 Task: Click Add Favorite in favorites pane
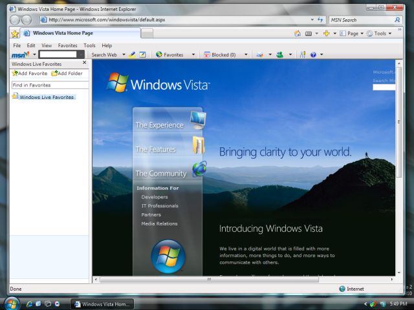pos(30,73)
